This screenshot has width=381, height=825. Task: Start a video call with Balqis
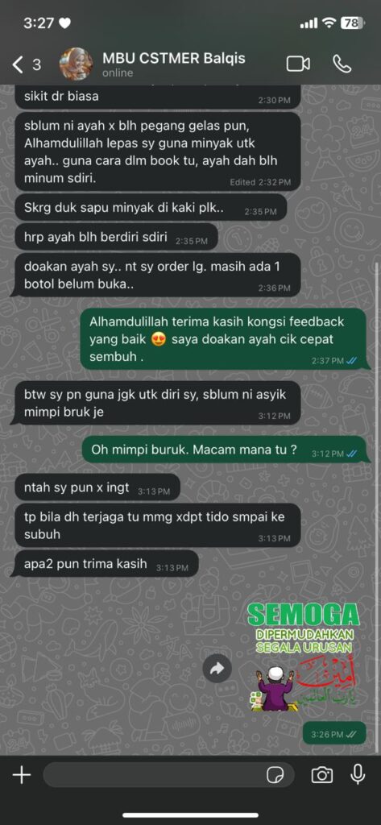pyautogui.click(x=298, y=64)
